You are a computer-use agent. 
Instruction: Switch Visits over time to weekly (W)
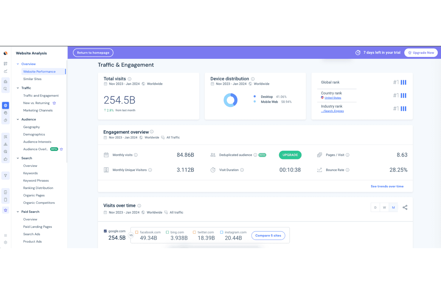[x=384, y=208]
